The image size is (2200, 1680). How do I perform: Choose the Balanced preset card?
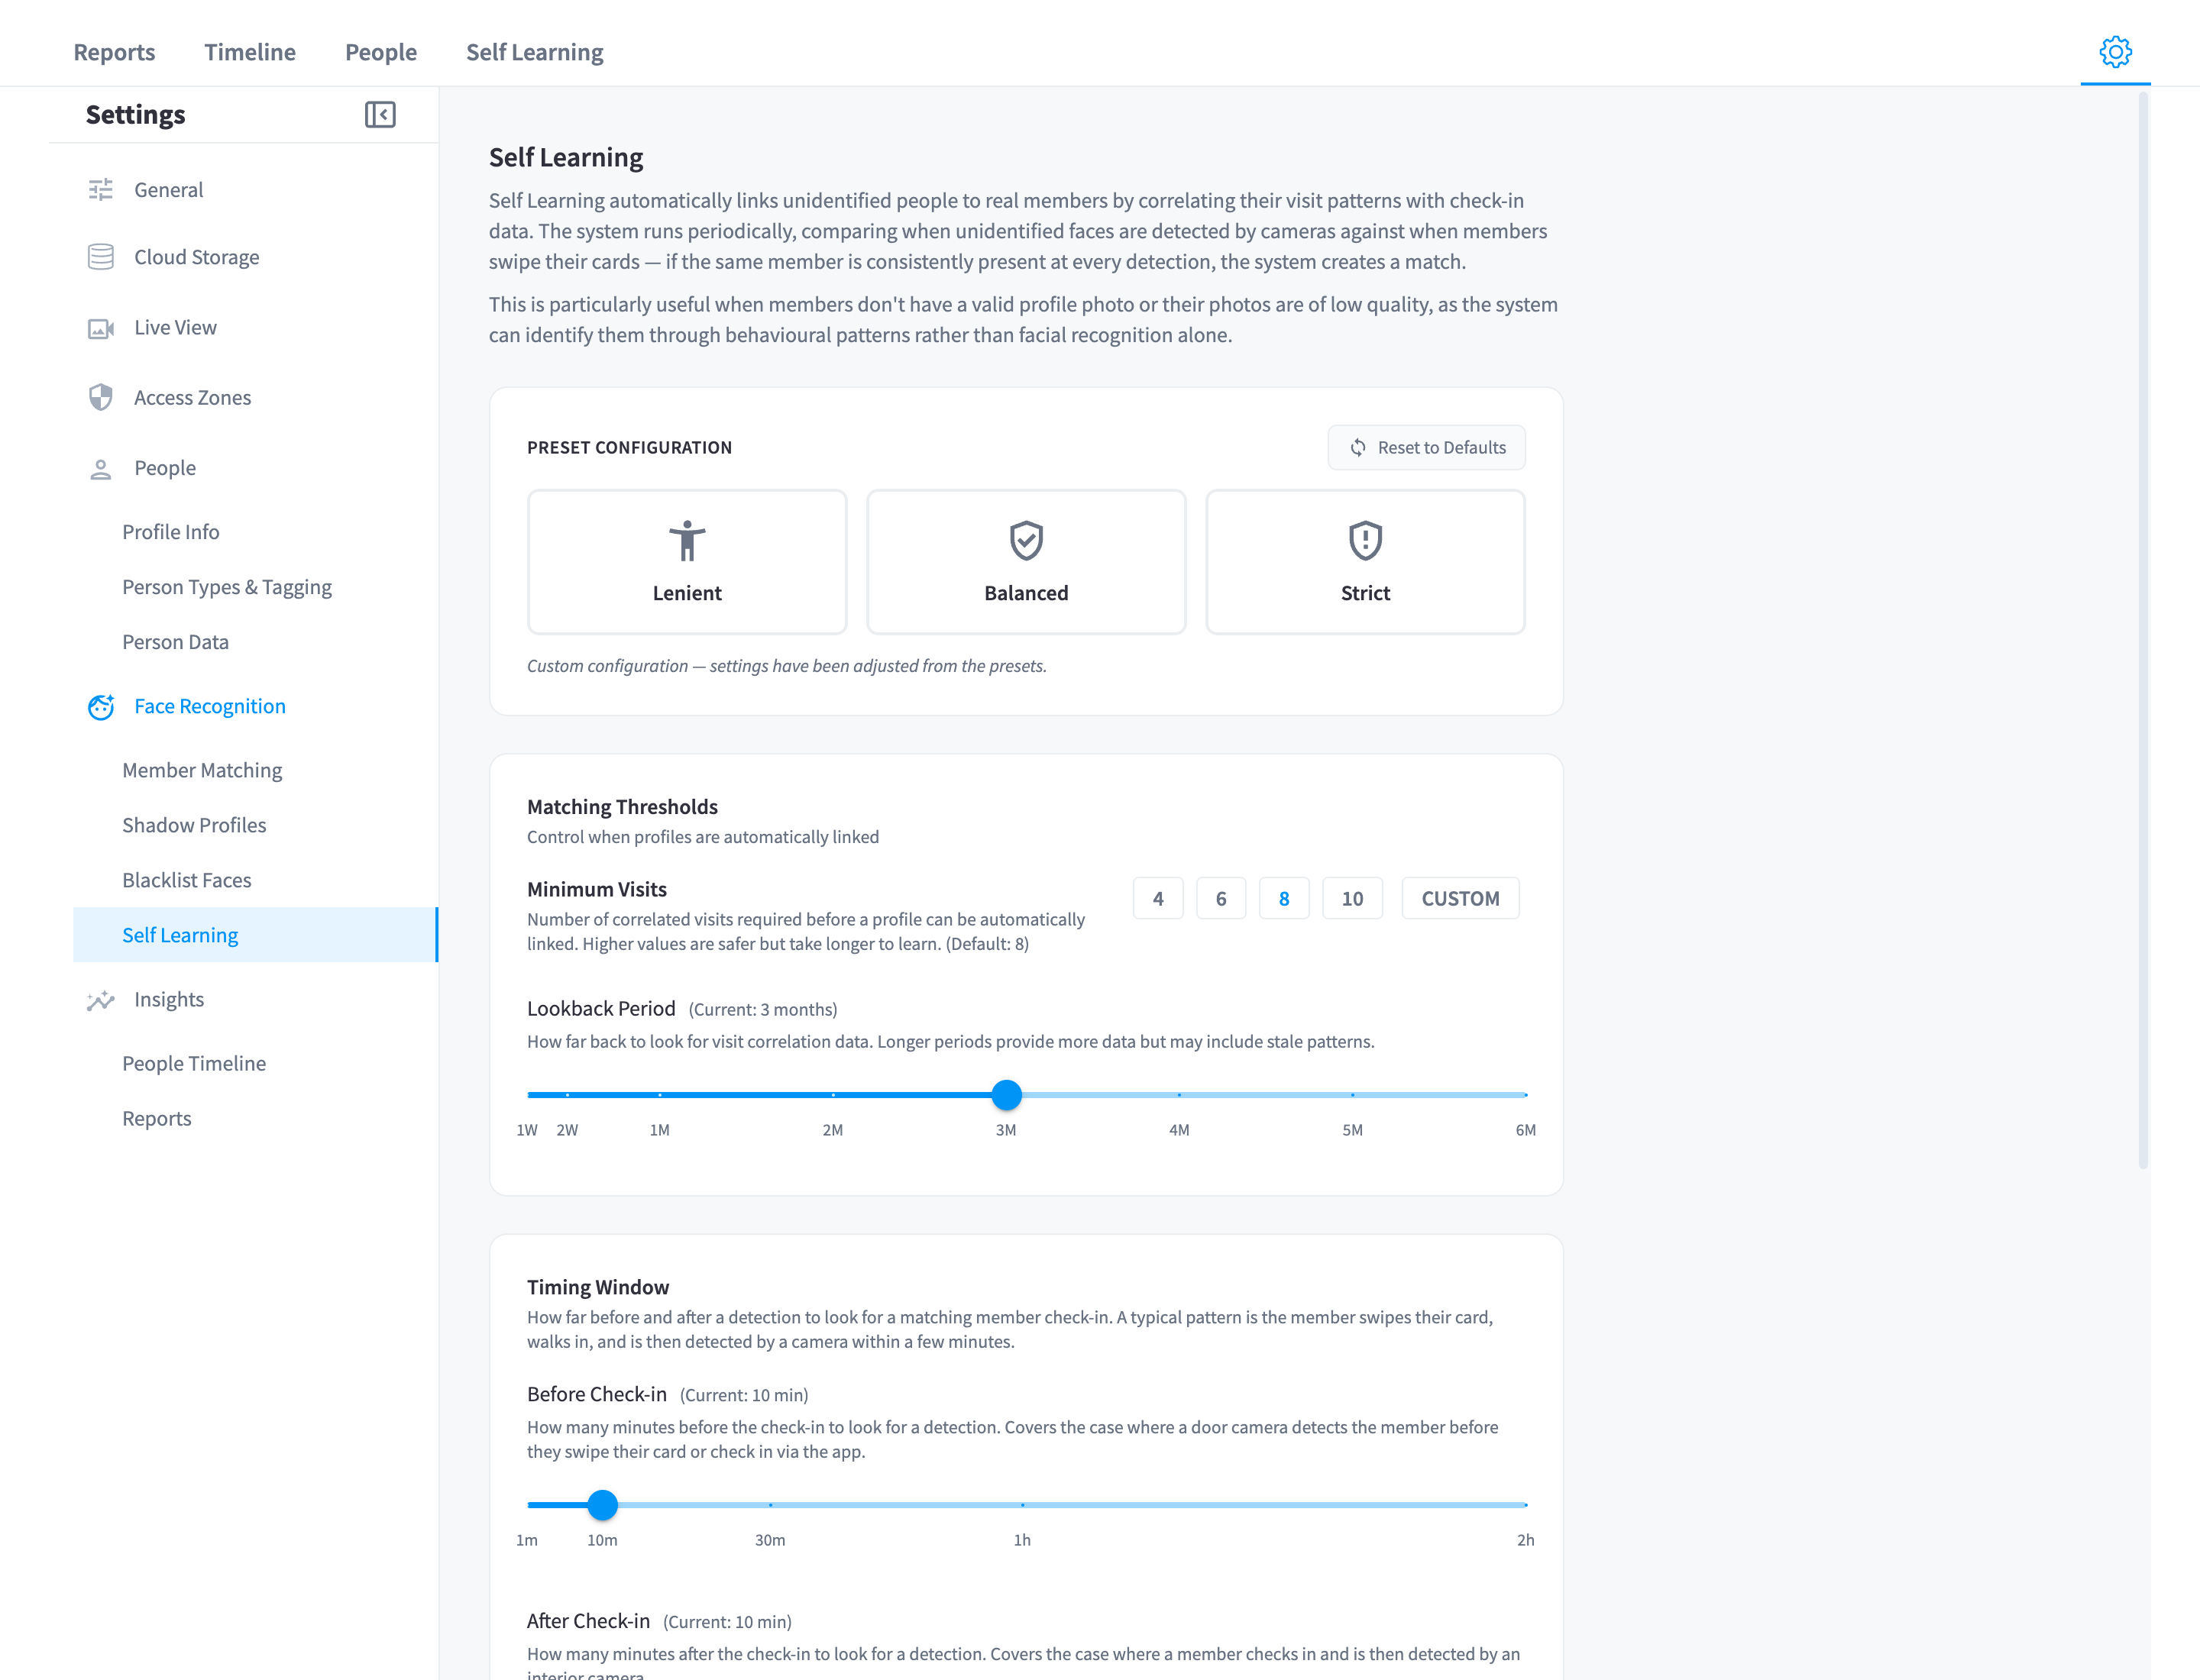pyautogui.click(x=1027, y=562)
